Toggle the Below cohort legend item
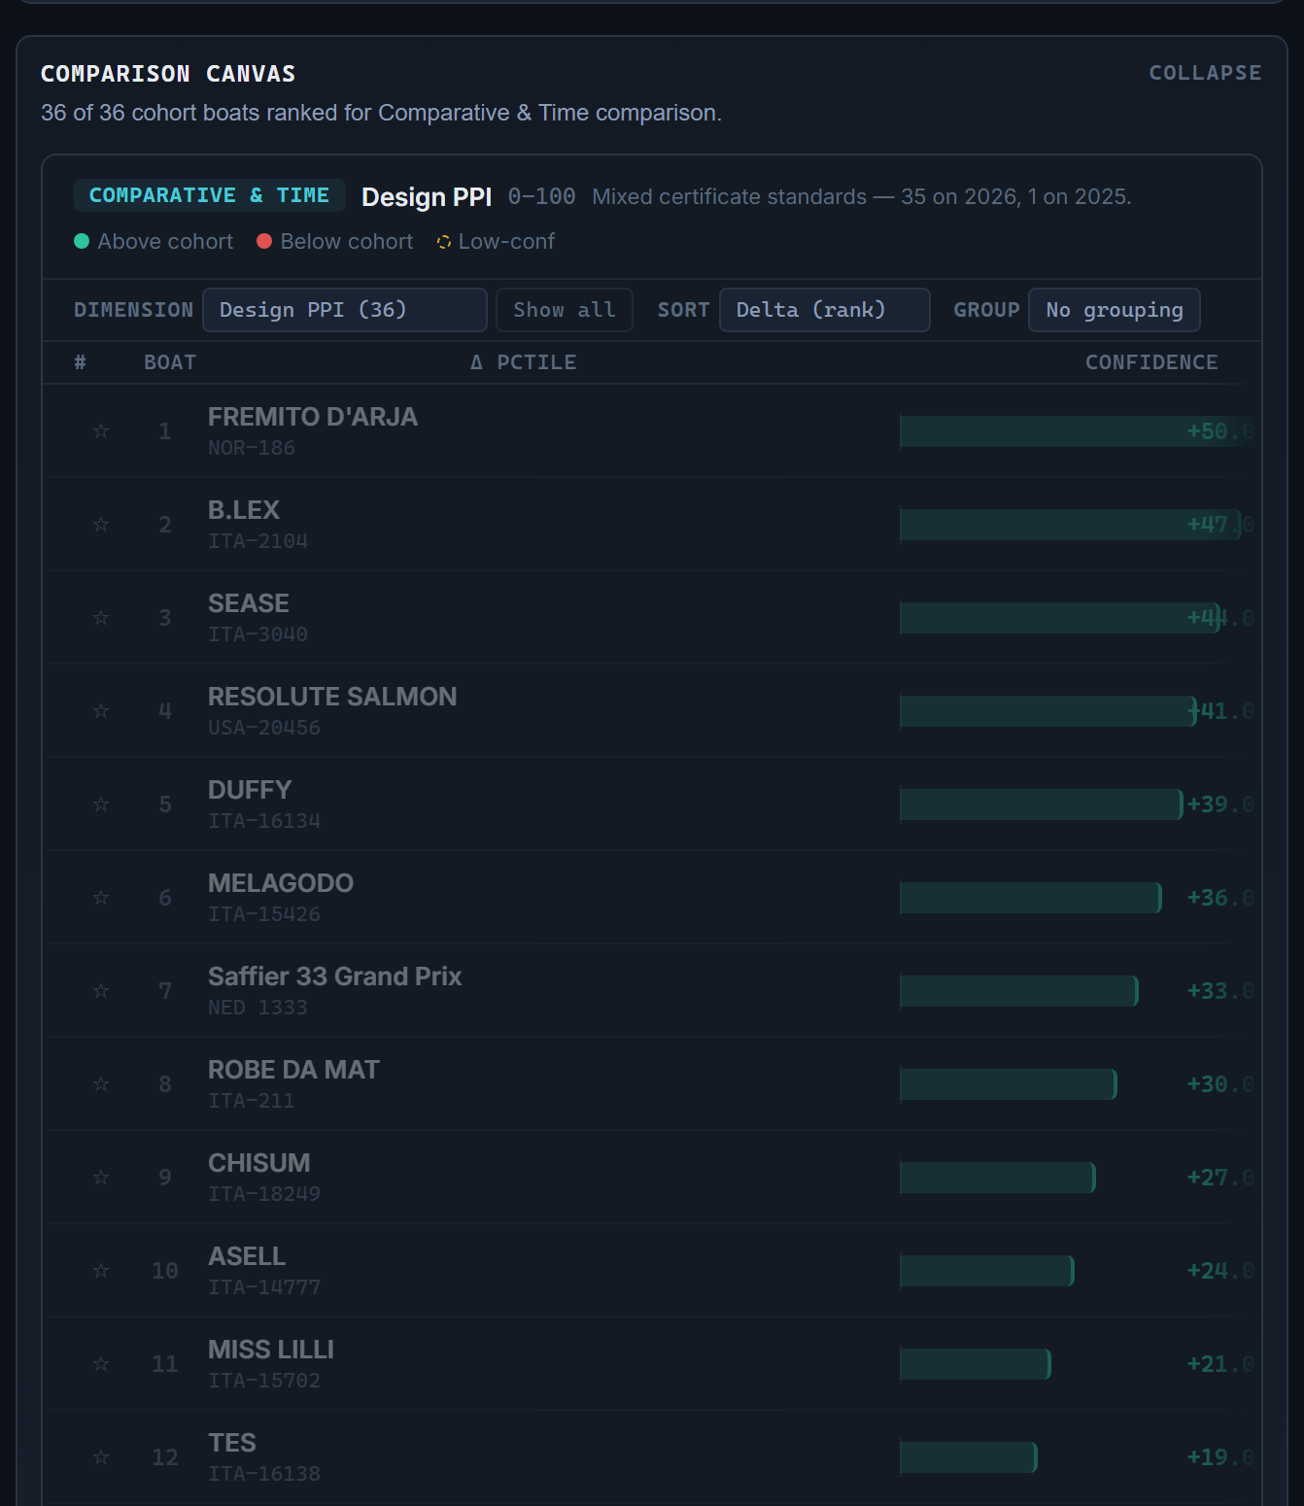 [x=335, y=241]
